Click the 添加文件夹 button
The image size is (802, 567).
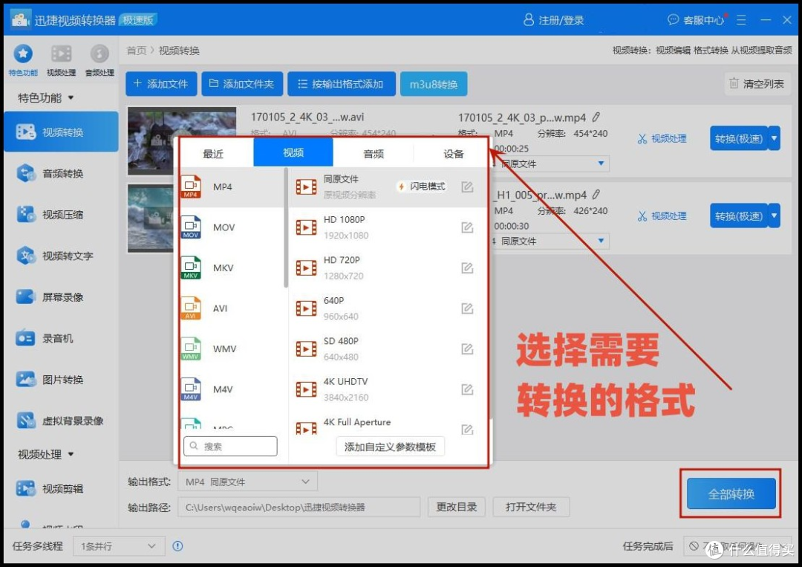point(242,83)
